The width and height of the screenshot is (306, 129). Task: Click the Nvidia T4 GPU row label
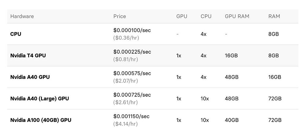click(x=28, y=56)
